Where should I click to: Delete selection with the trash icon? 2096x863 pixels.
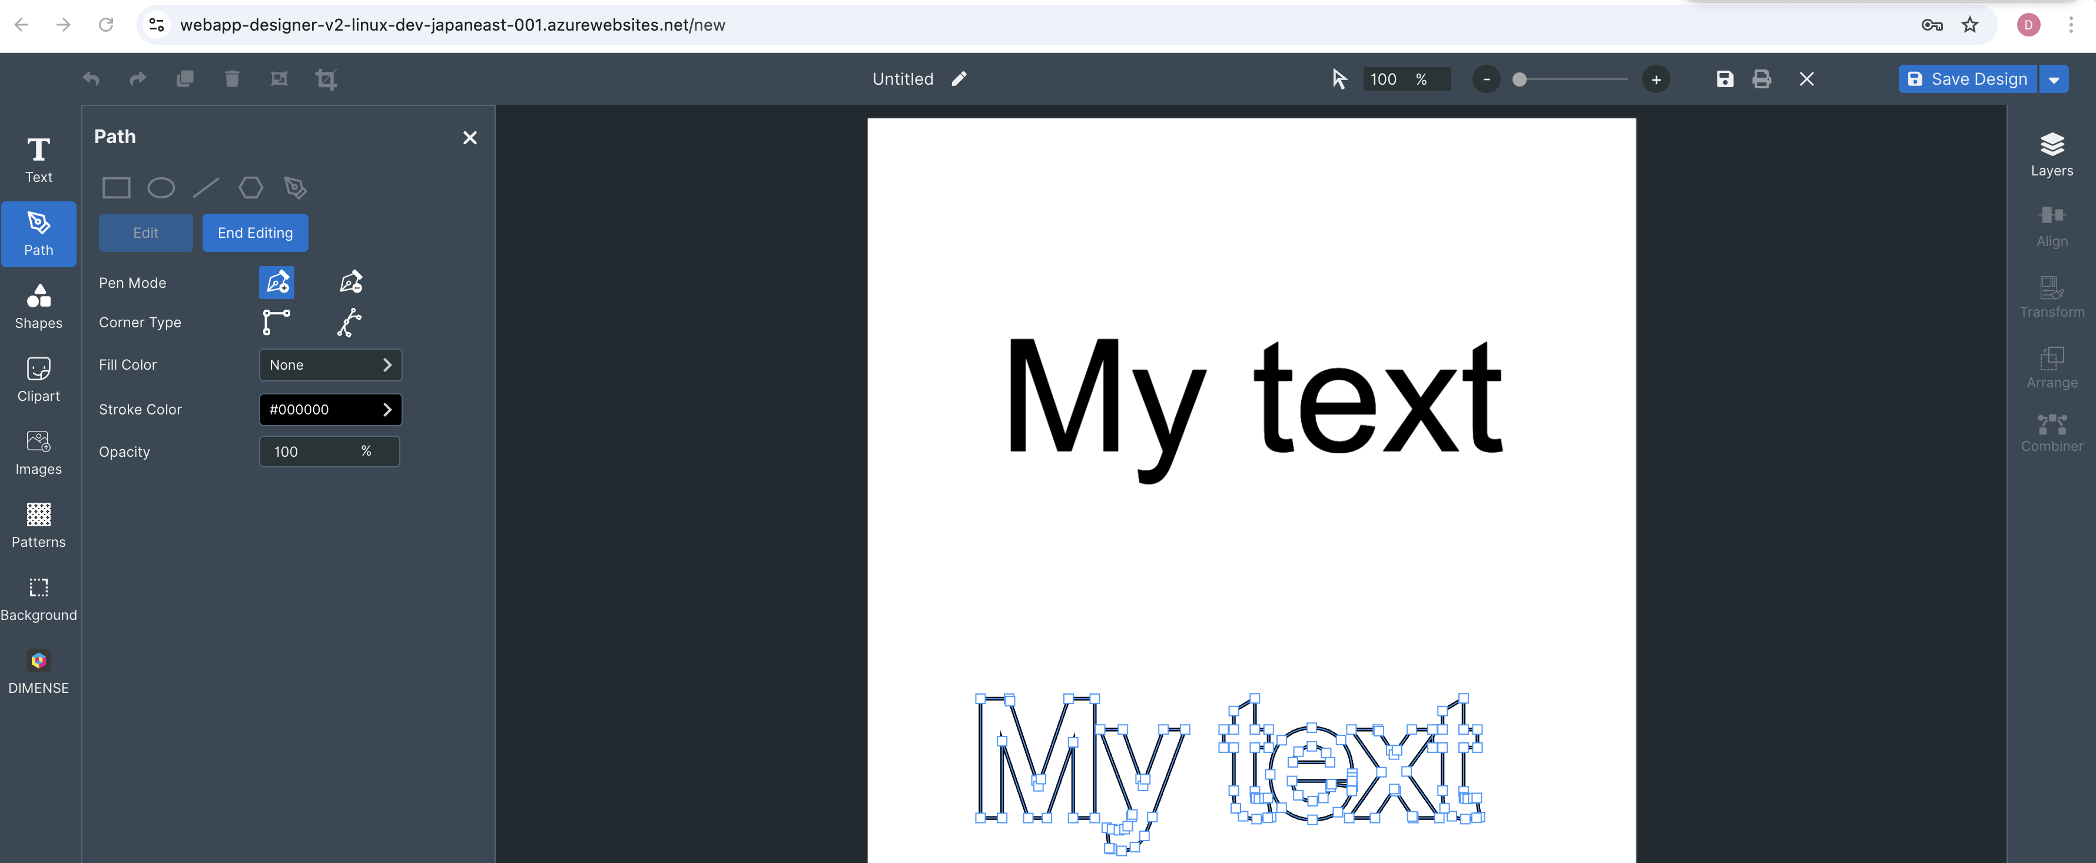click(232, 79)
